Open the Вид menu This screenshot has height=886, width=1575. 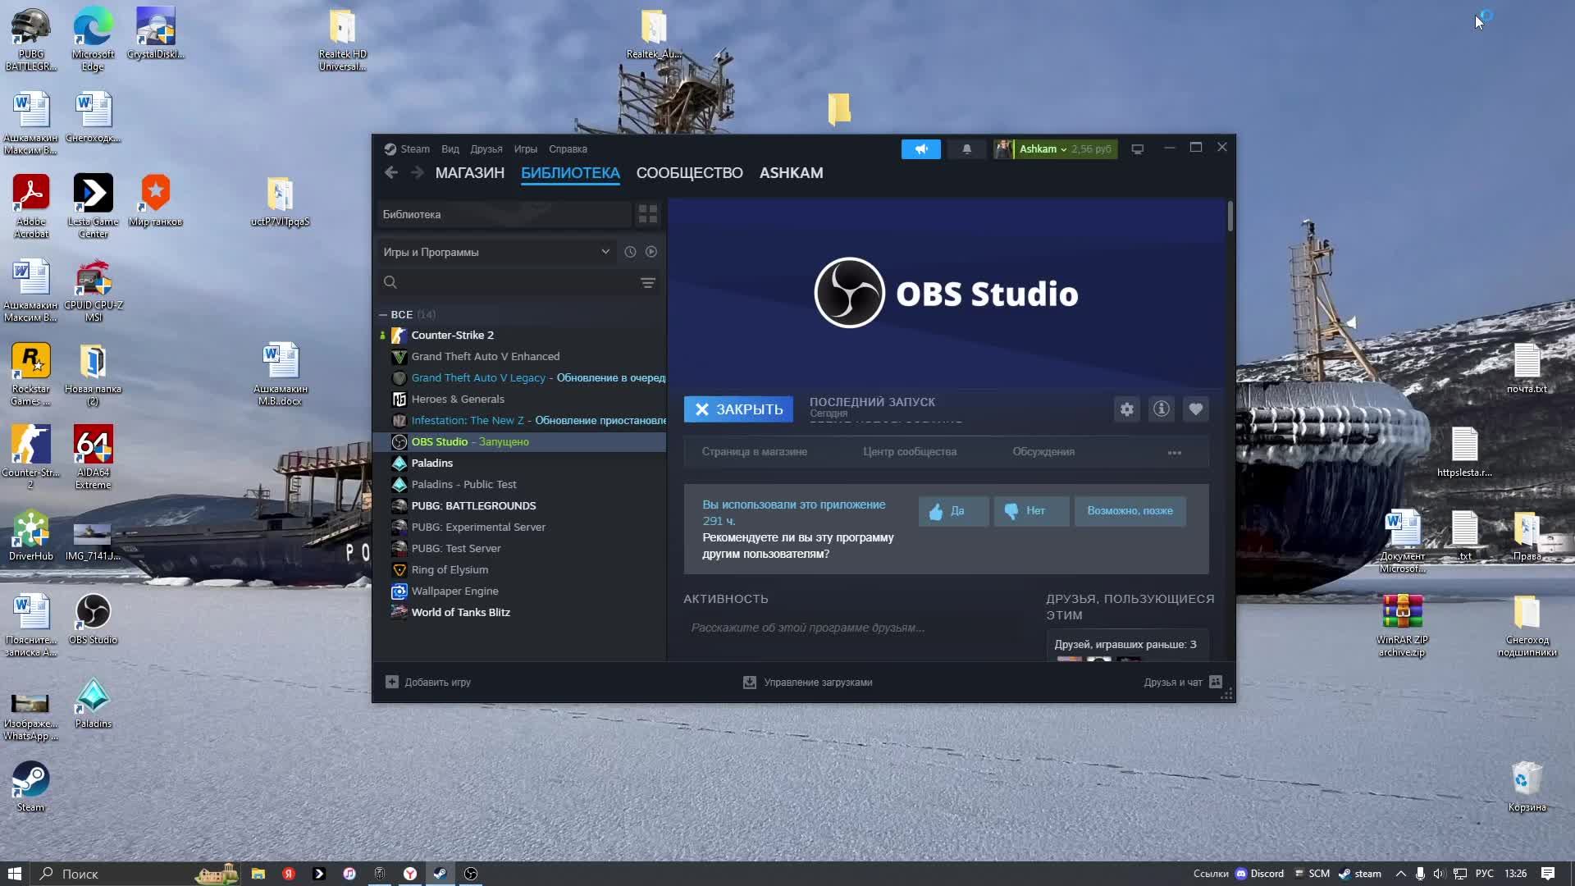450,149
